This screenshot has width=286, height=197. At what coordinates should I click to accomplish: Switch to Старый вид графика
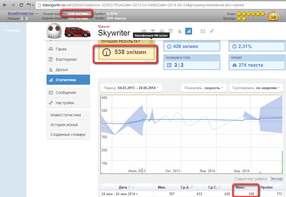click(x=251, y=179)
